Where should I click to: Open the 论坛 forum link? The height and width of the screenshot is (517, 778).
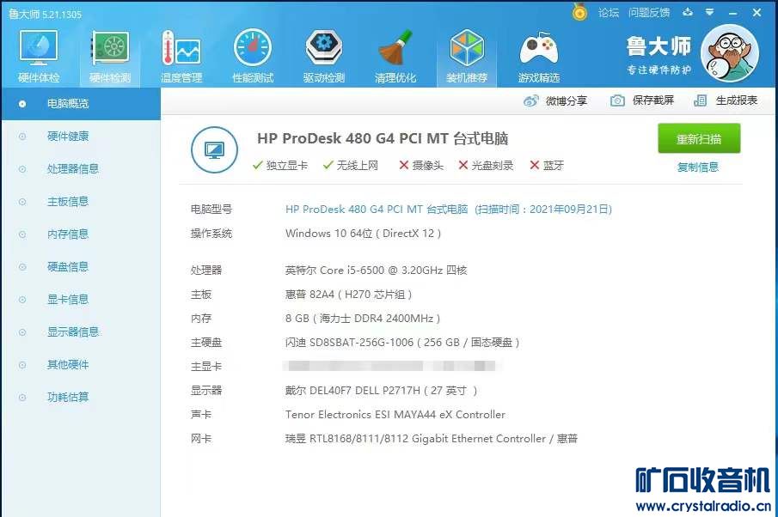pos(609,12)
